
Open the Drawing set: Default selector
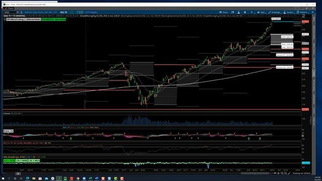(x=301, y=173)
